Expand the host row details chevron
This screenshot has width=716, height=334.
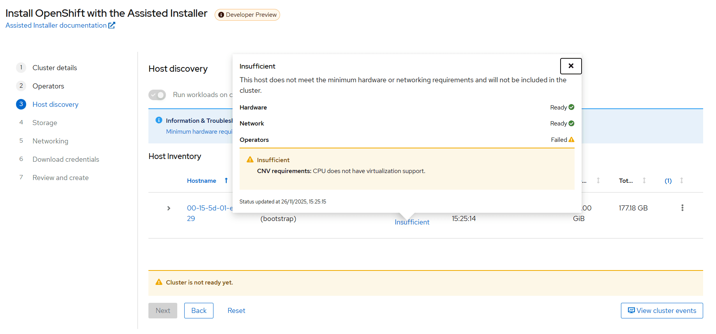point(169,208)
